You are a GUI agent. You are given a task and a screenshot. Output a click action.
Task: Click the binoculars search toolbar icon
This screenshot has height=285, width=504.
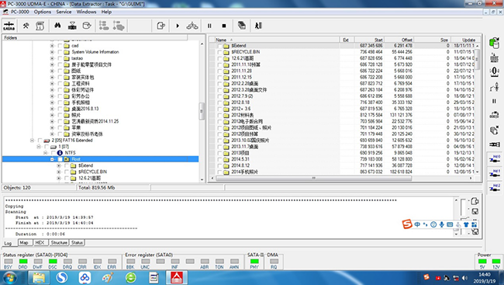tap(57, 26)
